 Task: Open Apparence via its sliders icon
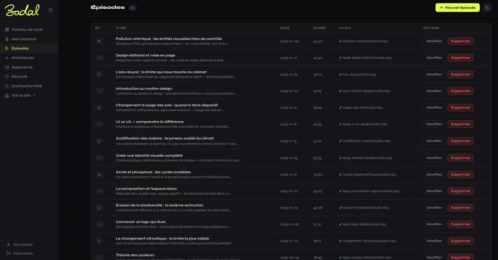7,67
